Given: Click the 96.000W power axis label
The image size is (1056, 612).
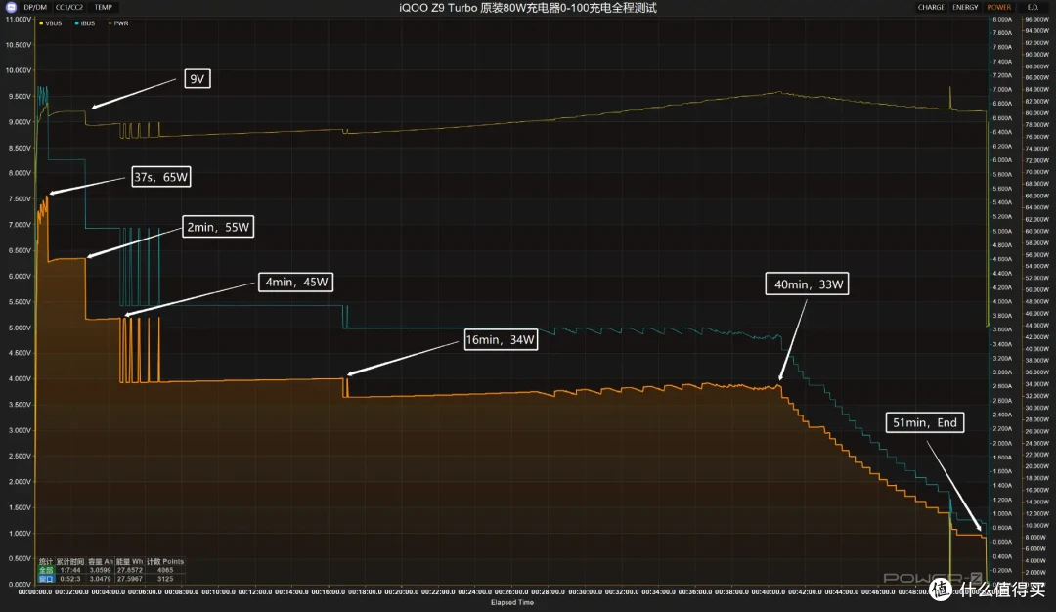Looking at the screenshot, I should point(1036,19).
